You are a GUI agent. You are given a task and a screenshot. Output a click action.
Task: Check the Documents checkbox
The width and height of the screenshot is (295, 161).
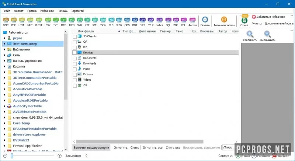click(x=75, y=58)
